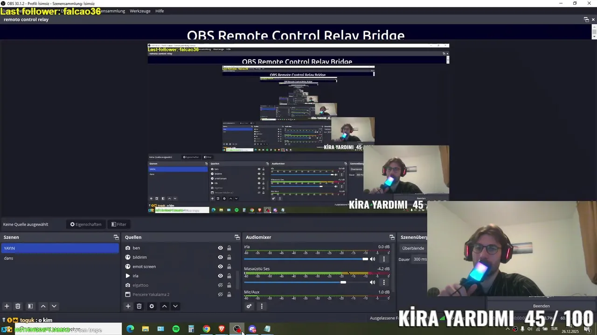Open Brave browser from the taskbar

[x=222, y=329]
